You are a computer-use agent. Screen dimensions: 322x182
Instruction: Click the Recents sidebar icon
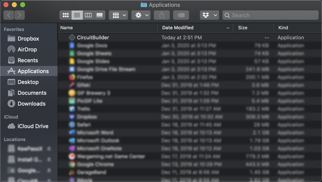point(11,60)
